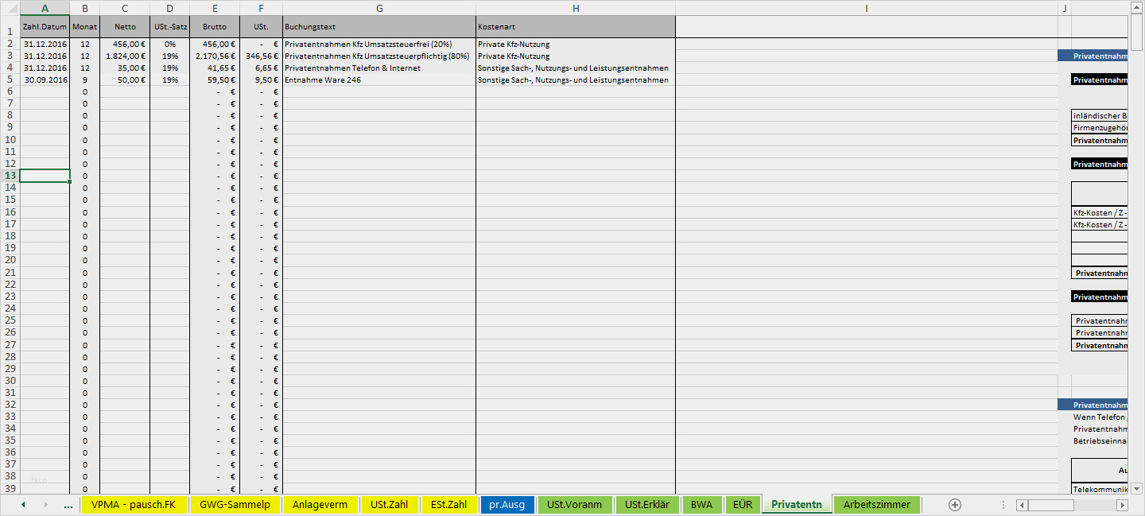1145x516 pixels.
Task: Show hidden sheet tabs via ellipsis
Action: [x=68, y=505]
